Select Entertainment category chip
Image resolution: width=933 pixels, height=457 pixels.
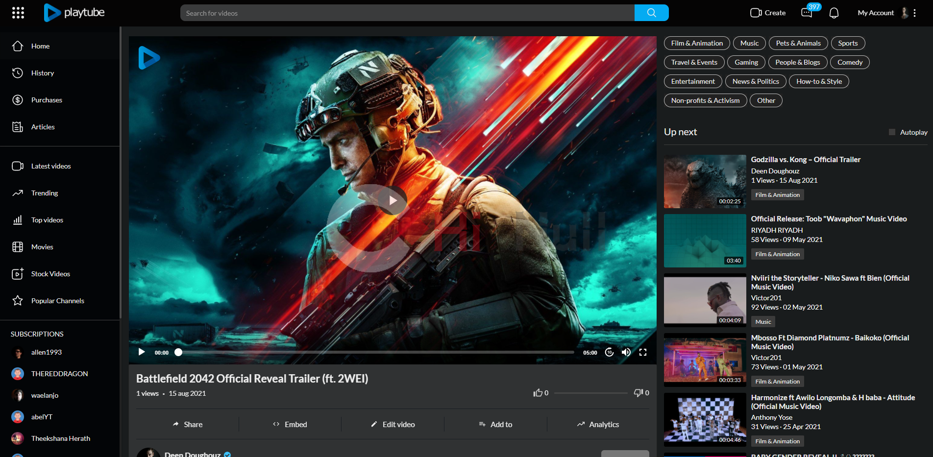(693, 81)
